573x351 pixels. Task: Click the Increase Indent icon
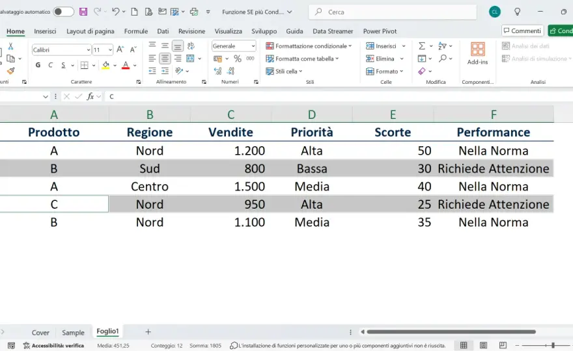[x=165, y=71]
